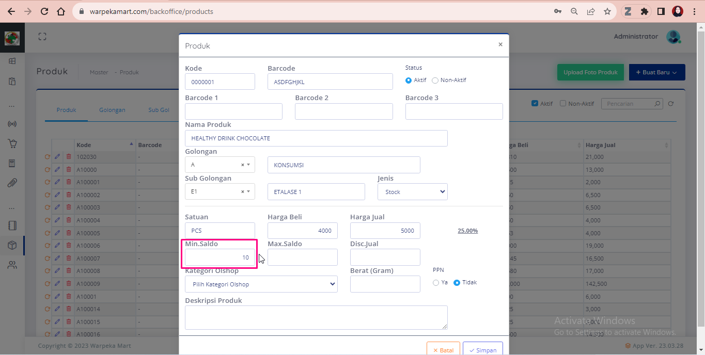The width and height of the screenshot is (705, 355).
Task: Click the share page icon in address bar
Action: tap(591, 11)
